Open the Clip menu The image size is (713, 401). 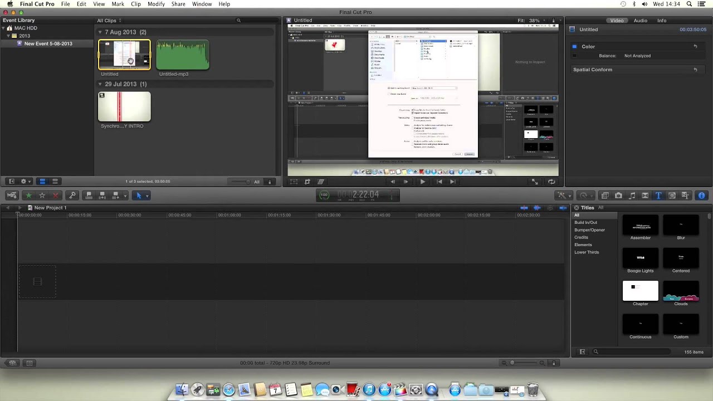point(135,4)
